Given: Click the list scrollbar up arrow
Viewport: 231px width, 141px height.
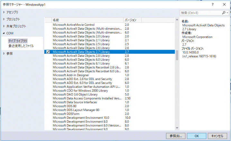Looking at the screenshot, I should 177,20.
